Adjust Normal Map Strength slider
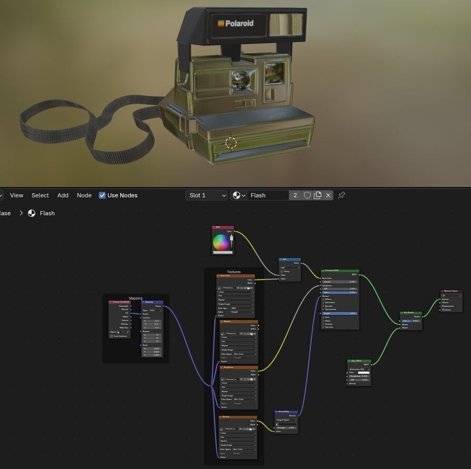Image resolution: width=471 pixels, height=469 pixels. pos(286,427)
